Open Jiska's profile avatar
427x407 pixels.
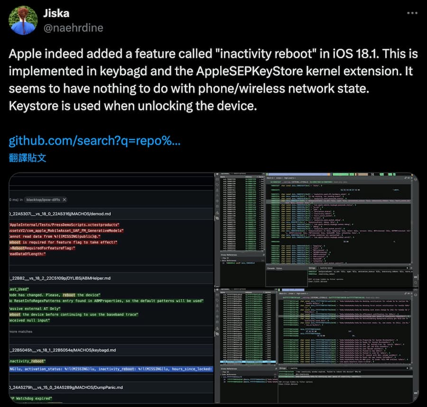22,20
